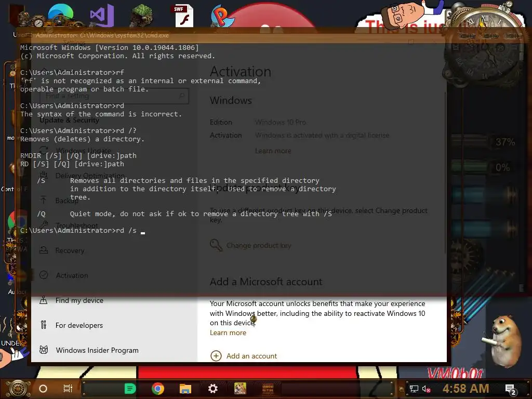
Task: Switch to Google Chrome on the taskbar
Action: coord(158,389)
